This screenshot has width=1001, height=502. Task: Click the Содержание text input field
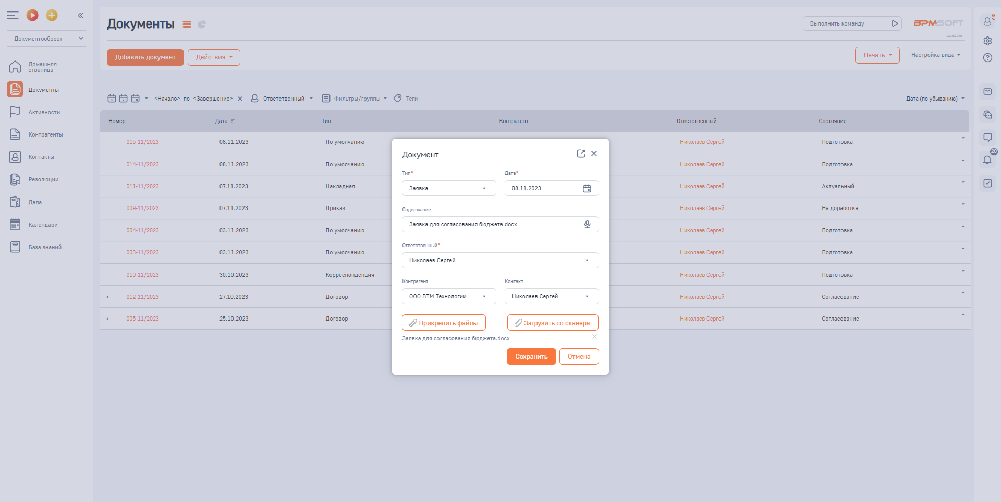point(500,224)
